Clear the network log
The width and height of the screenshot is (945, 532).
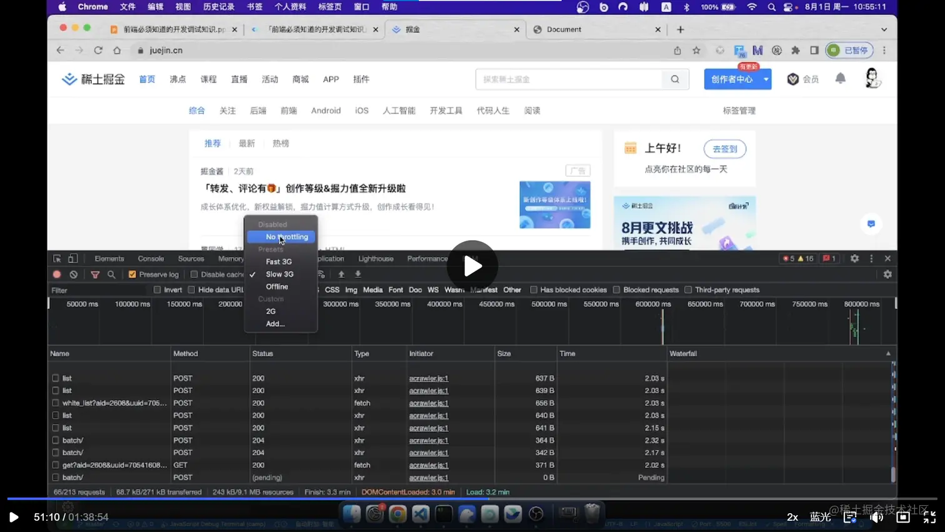click(x=74, y=274)
